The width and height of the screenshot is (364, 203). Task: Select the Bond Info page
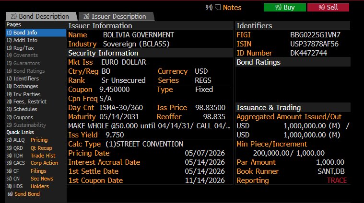(x=36, y=33)
